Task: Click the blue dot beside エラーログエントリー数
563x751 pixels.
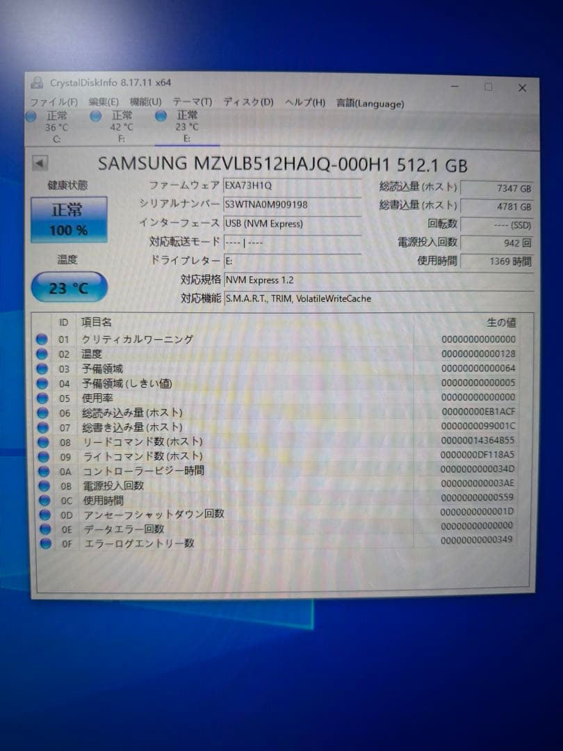Action: [x=44, y=543]
